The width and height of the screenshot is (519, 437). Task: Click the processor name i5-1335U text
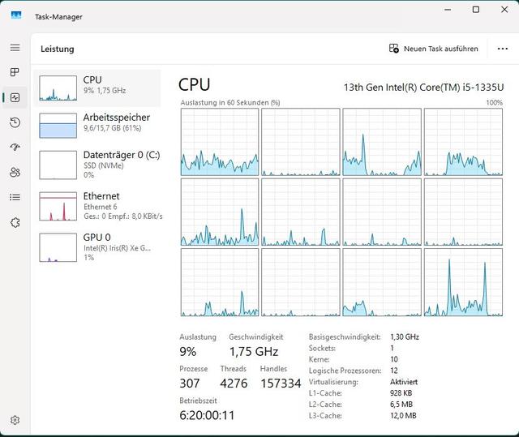point(423,88)
